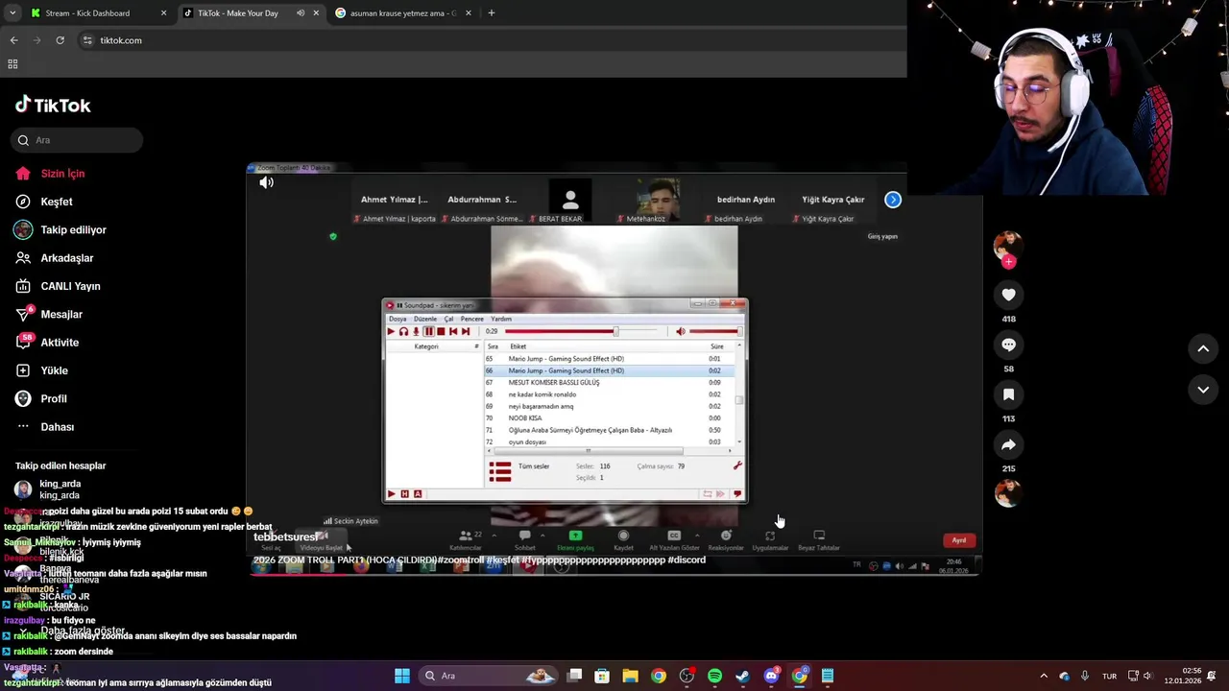Click Sizin İçin feed link
This screenshot has width=1229, height=691.
coord(50,174)
